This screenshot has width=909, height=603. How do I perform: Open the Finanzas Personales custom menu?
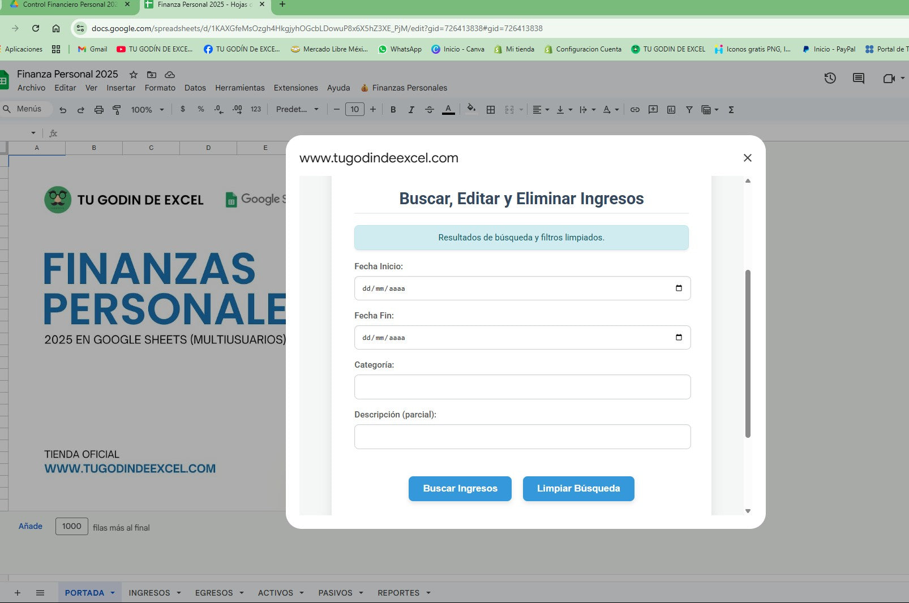(404, 88)
